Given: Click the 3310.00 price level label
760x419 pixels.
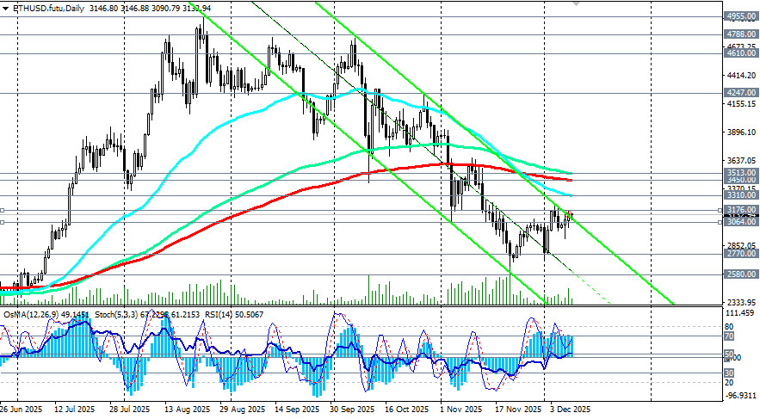Looking at the screenshot, I should click(741, 195).
